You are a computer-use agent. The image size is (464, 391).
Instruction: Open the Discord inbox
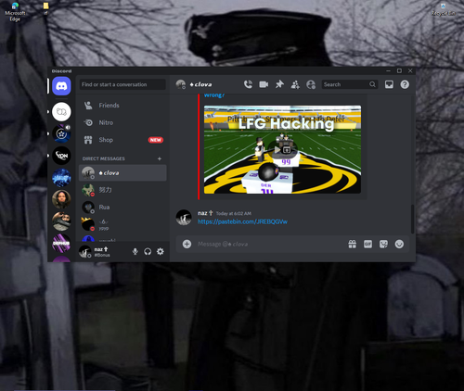[x=389, y=84]
